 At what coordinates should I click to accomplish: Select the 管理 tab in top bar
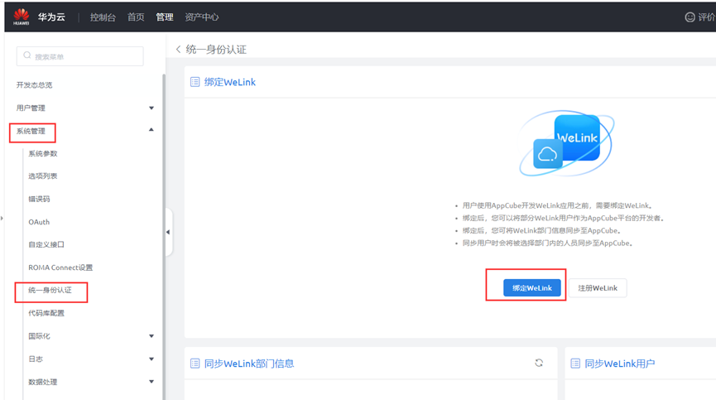[165, 17]
